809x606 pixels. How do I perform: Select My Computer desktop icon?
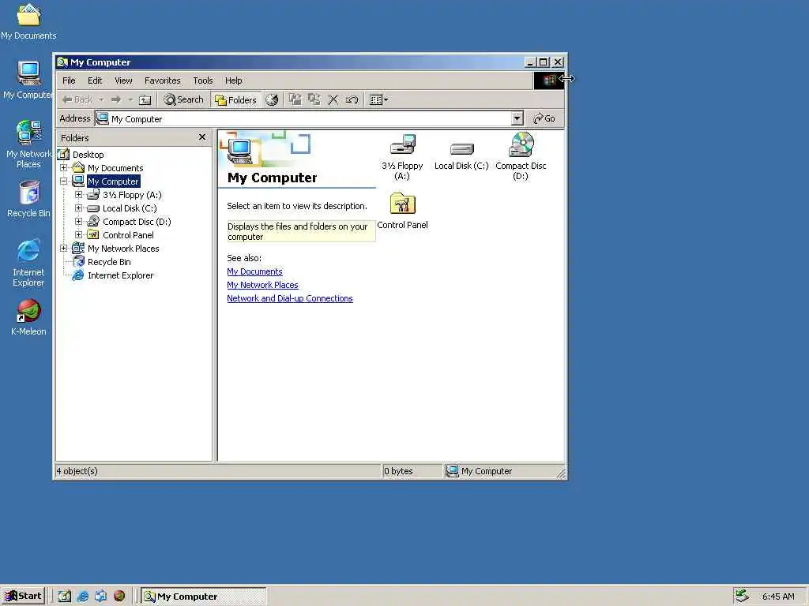(x=28, y=80)
